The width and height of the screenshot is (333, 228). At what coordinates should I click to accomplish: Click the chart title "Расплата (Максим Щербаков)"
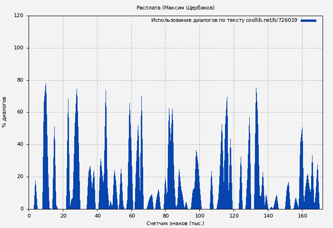coord(176,8)
